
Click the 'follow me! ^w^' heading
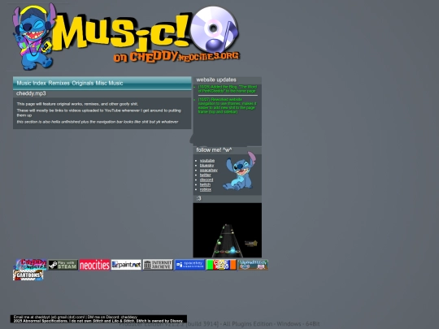[x=214, y=150]
